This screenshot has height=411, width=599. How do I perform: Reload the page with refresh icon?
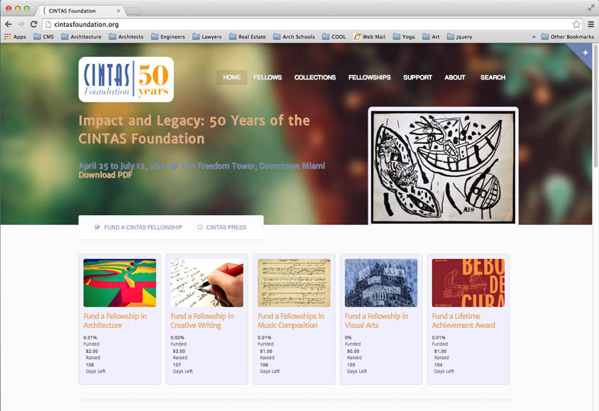(x=33, y=24)
